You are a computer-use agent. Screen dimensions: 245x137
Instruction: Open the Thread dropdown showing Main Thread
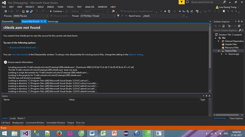98,16
